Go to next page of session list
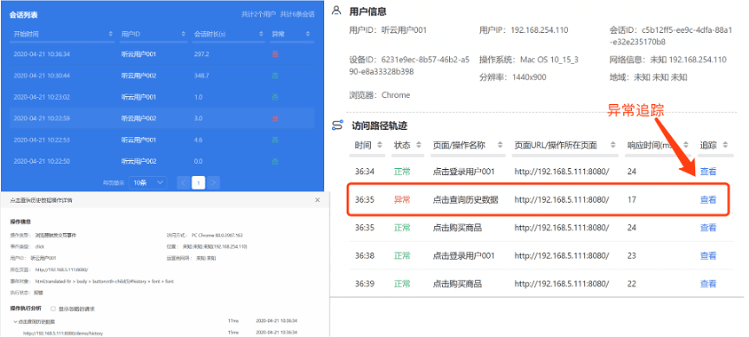The image size is (749, 337). tap(213, 182)
